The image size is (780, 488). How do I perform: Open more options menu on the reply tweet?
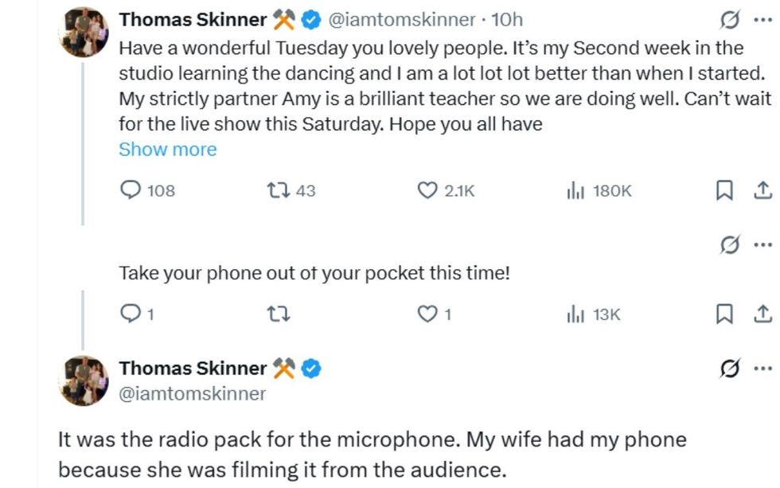coord(764,245)
